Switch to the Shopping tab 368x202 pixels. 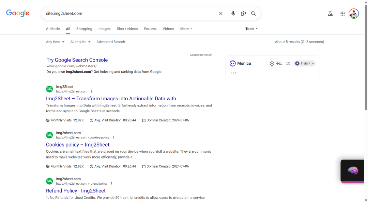(84, 29)
